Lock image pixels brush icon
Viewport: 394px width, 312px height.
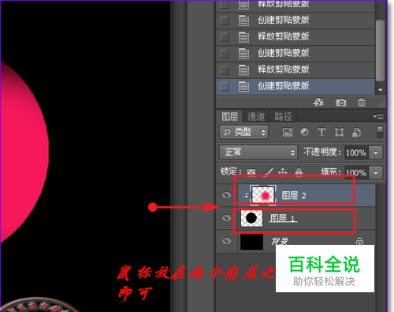tap(269, 171)
